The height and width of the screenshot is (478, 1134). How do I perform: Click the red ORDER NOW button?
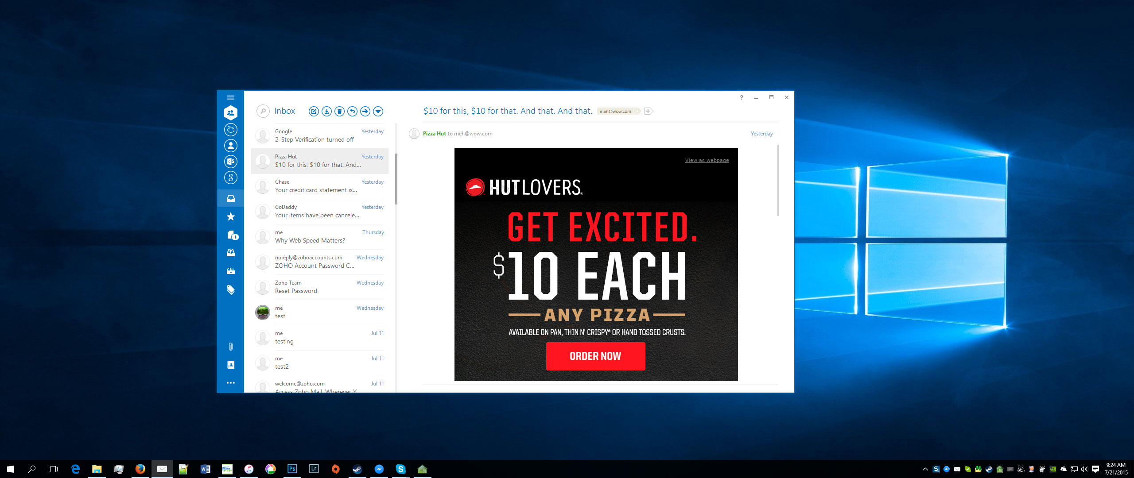point(595,356)
